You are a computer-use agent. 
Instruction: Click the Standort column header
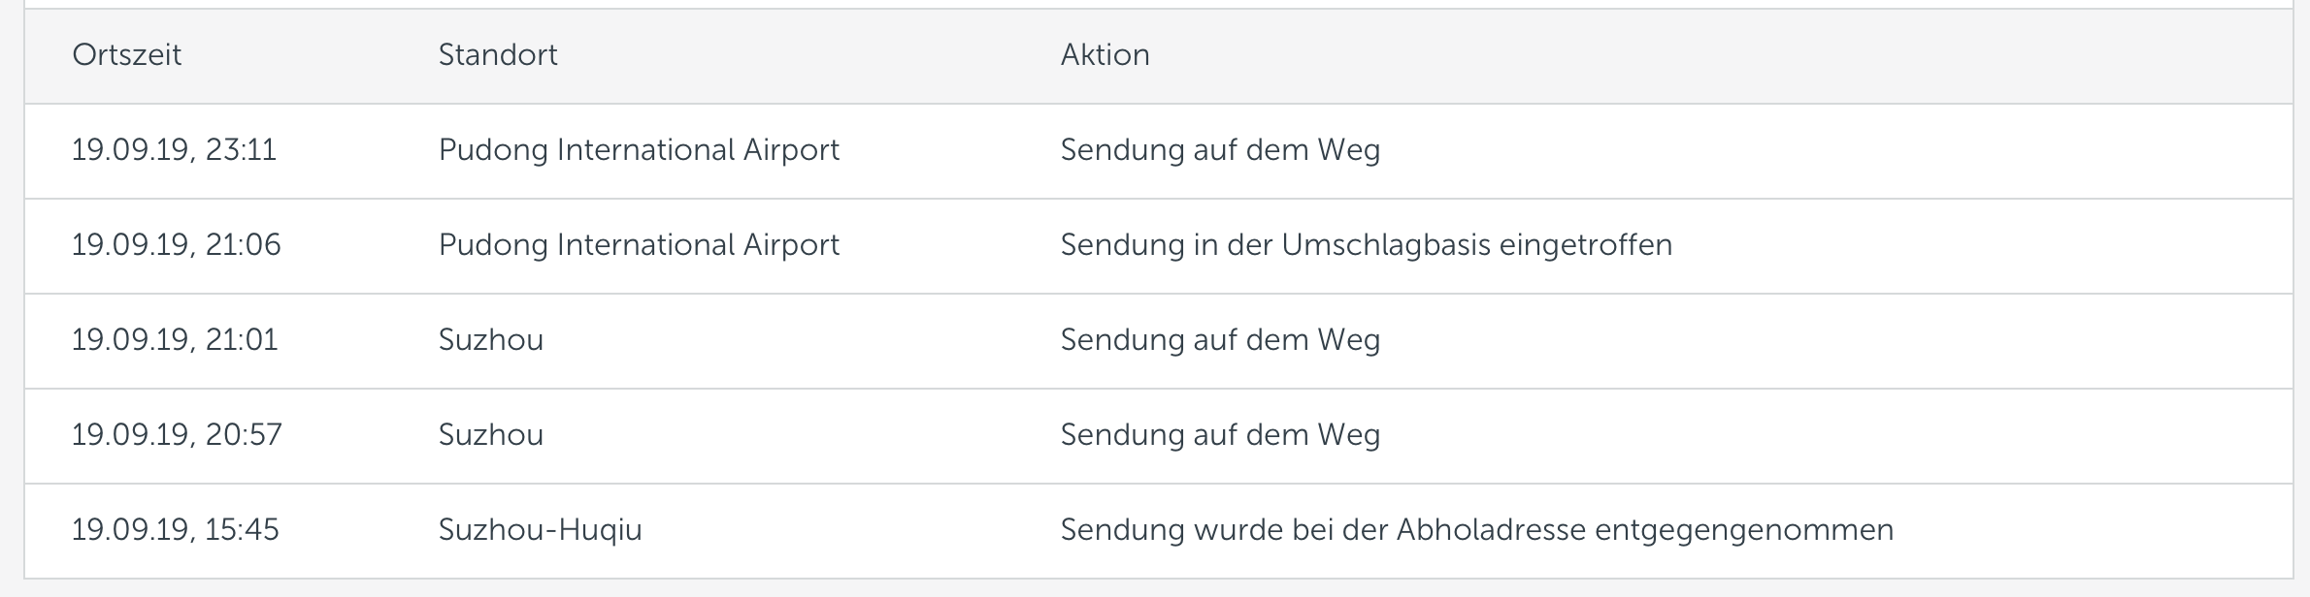[498, 54]
